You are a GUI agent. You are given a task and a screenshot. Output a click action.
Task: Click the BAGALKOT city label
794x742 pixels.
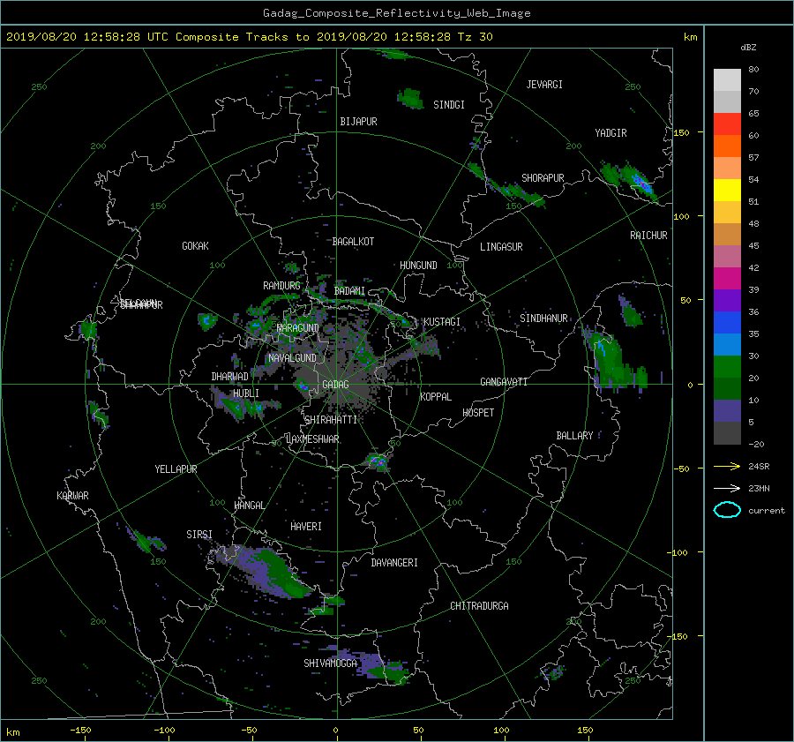353,242
